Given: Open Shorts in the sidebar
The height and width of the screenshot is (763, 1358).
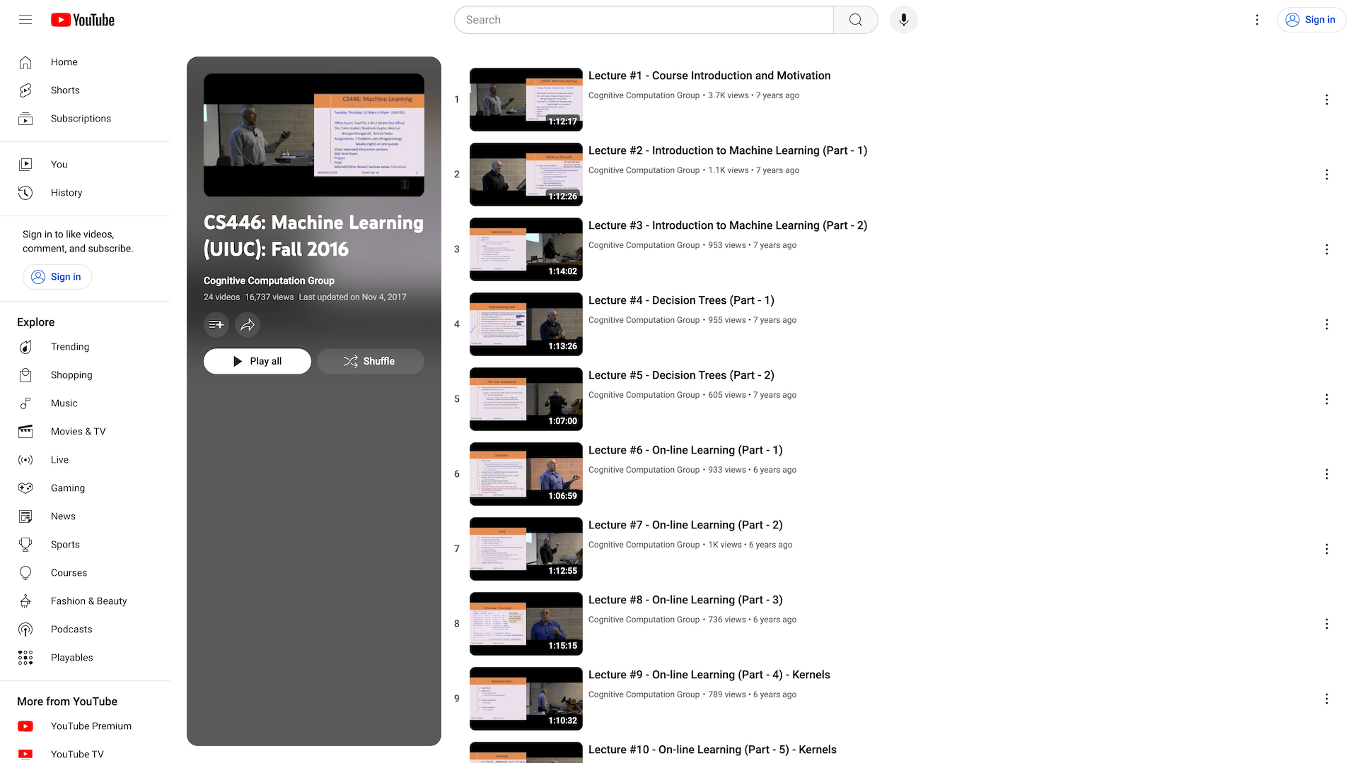Looking at the screenshot, I should point(85,90).
